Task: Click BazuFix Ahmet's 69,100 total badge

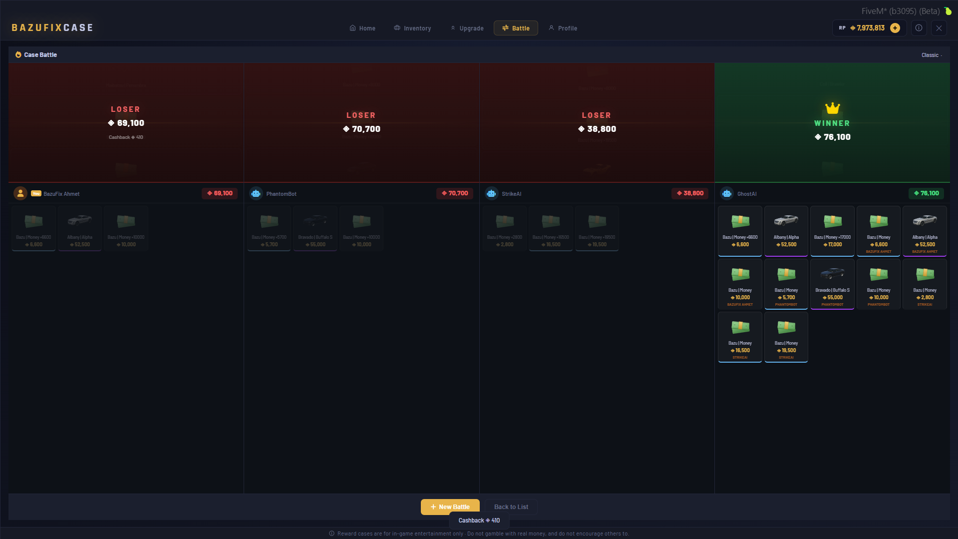Action: tap(220, 193)
